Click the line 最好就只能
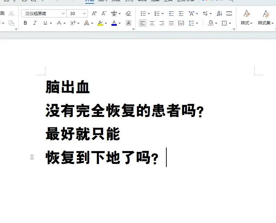276x223 pixels. click(83, 134)
